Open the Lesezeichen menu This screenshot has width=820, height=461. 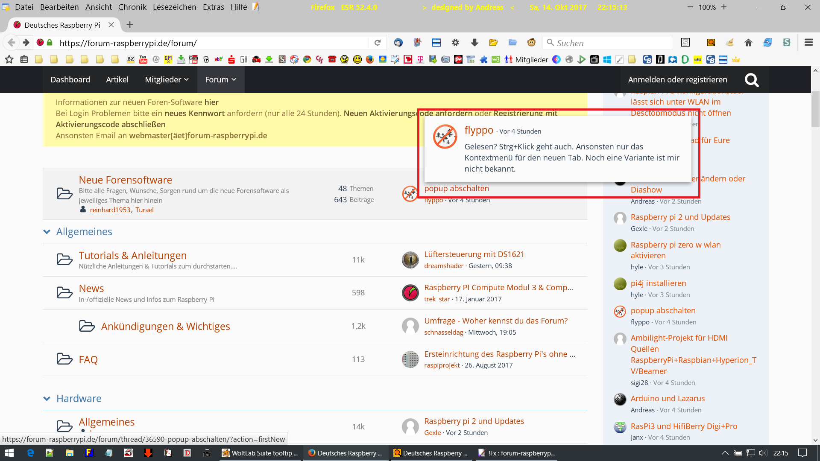(x=174, y=7)
